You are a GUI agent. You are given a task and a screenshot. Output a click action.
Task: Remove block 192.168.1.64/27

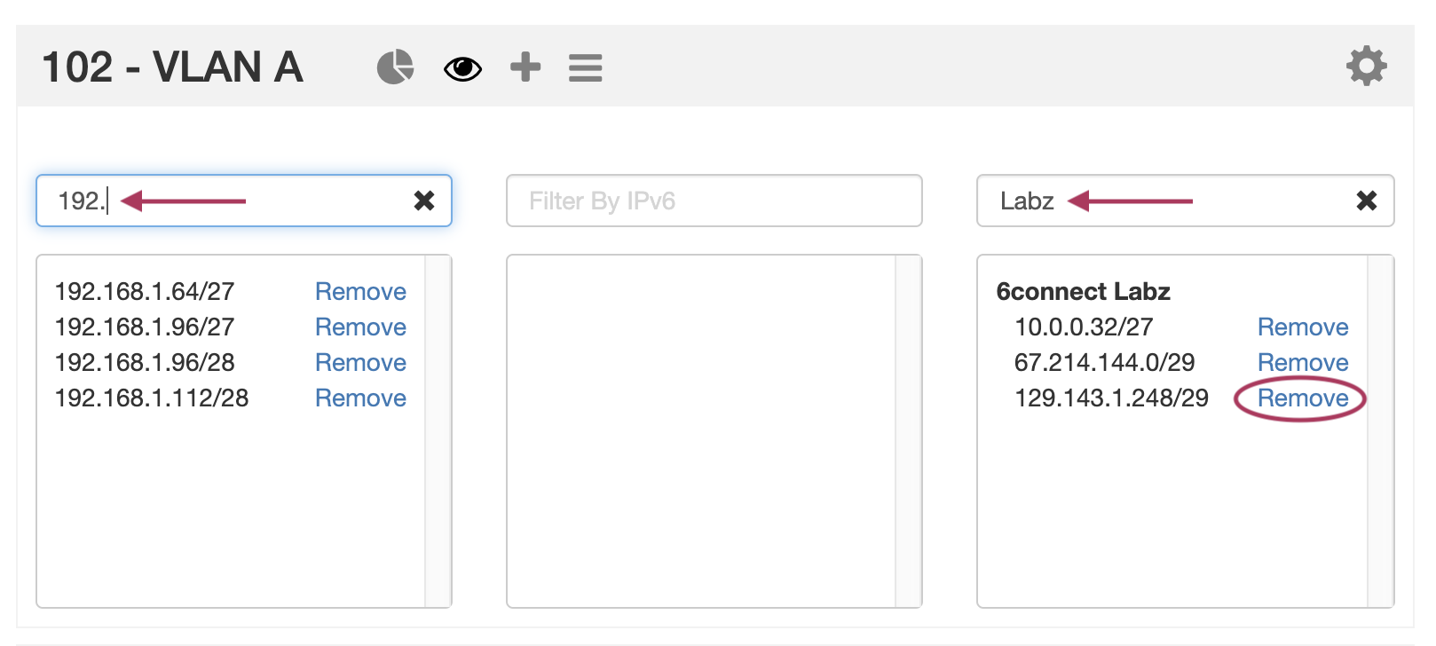coord(360,292)
